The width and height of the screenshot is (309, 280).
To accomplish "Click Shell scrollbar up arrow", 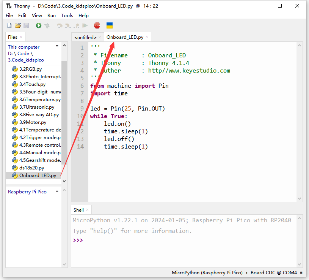I will coord(300,218).
